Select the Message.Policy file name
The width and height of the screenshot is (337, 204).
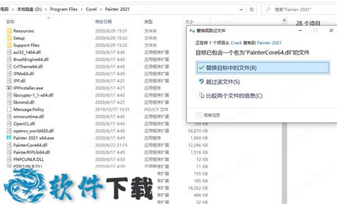point(29,109)
